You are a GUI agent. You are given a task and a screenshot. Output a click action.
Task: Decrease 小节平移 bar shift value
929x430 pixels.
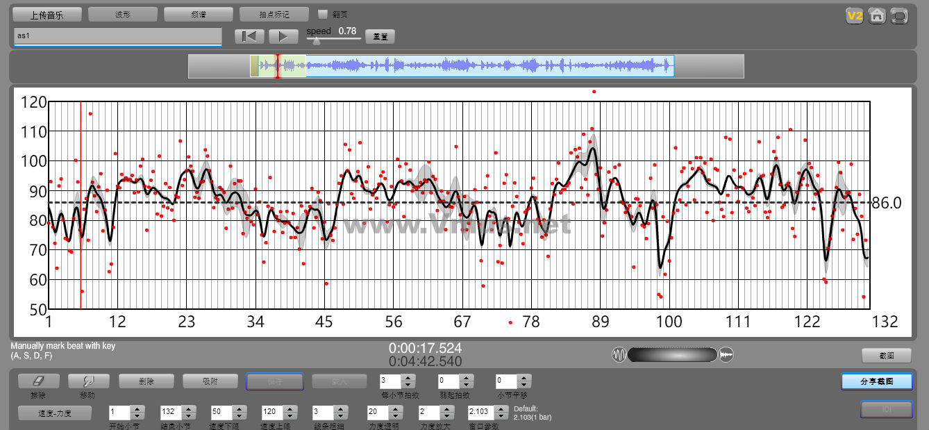pos(525,384)
